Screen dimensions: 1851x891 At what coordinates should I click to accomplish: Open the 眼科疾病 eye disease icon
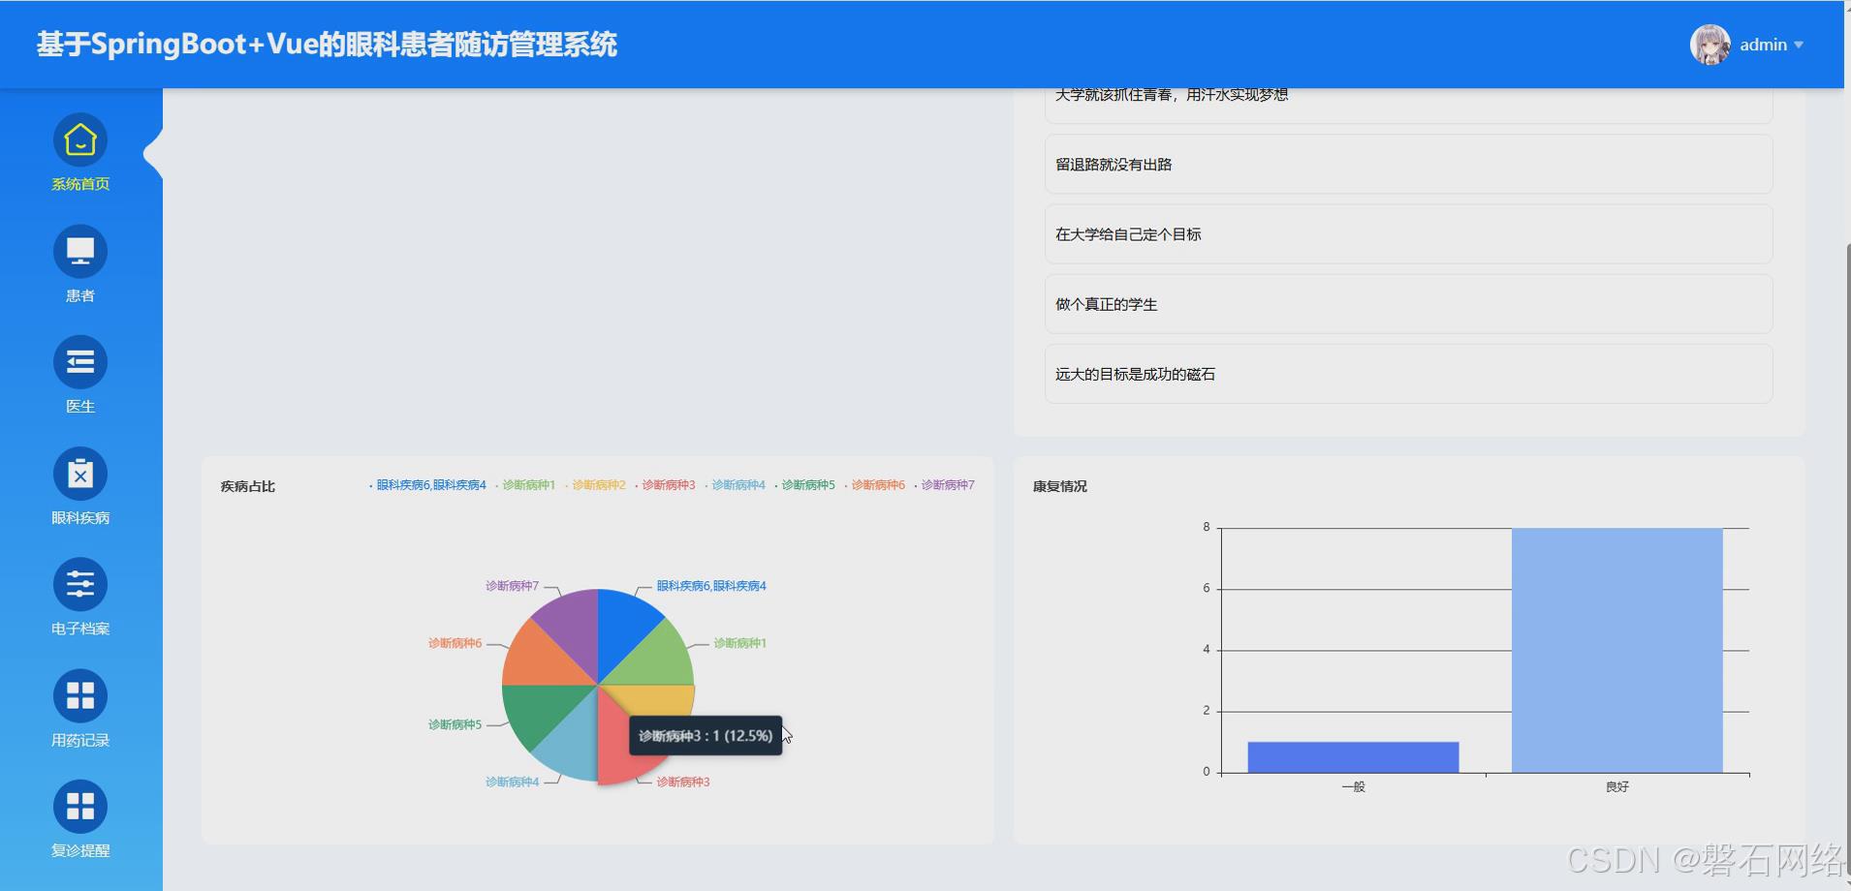point(79,473)
